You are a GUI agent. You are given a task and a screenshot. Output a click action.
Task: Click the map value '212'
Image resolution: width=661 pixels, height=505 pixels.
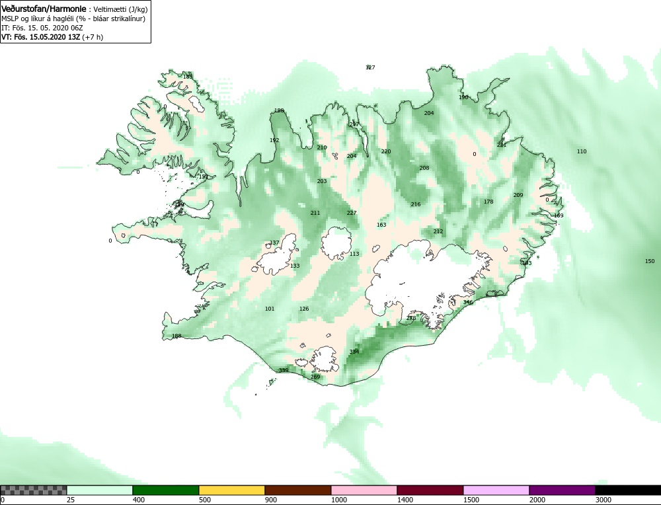click(438, 231)
